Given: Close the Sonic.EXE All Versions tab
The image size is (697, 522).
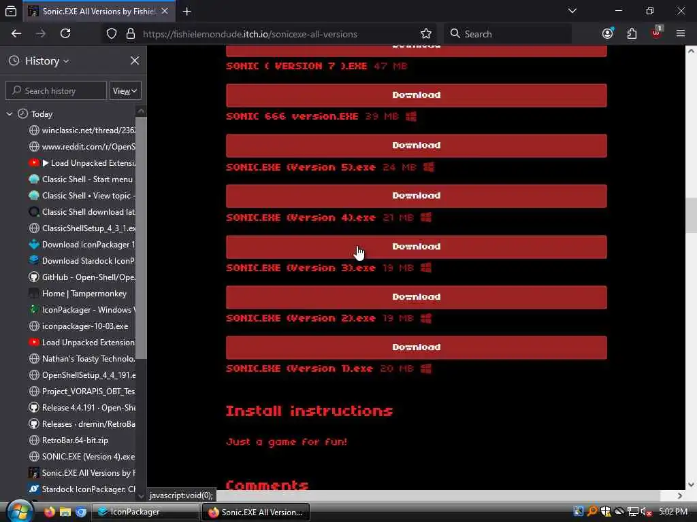Looking at the screenshot, I should 165,11.
